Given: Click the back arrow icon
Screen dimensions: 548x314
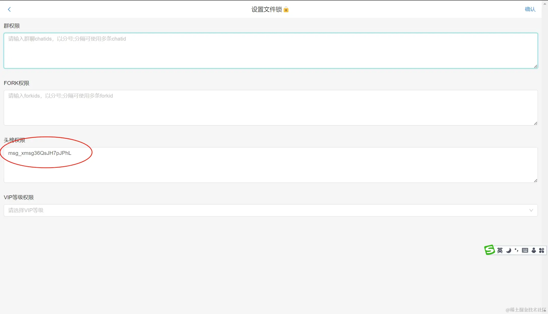Looking at the screenshot, I should (x=9, y=9).
